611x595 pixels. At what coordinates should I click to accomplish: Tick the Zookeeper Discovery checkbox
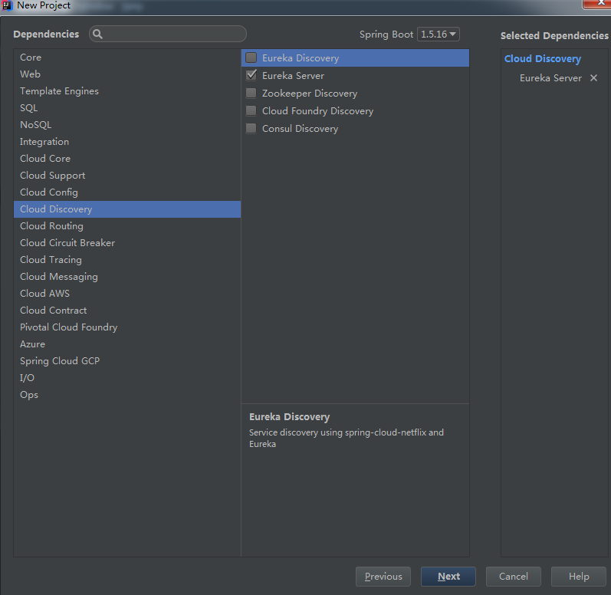coord(251,94)
